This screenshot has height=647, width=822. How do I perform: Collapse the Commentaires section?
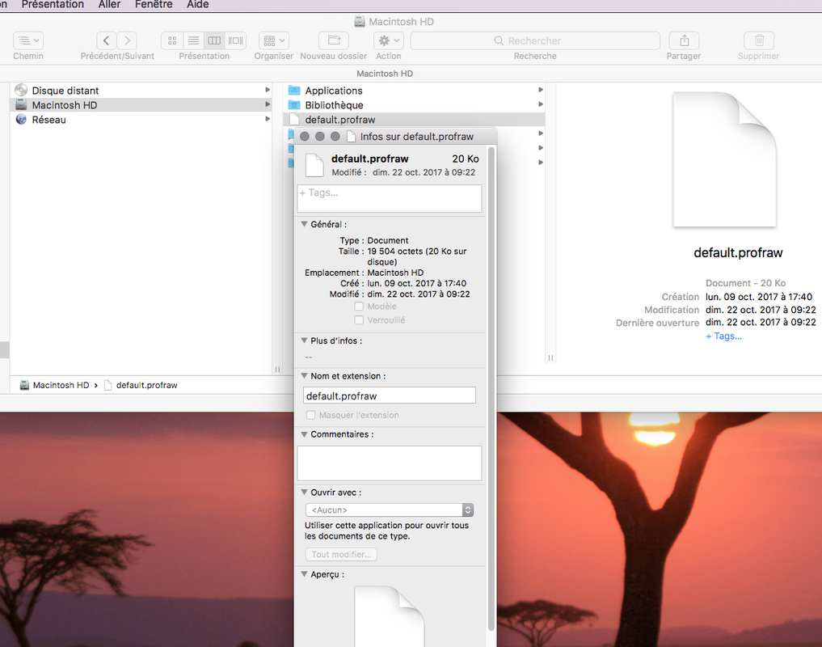tap(304, 434)
